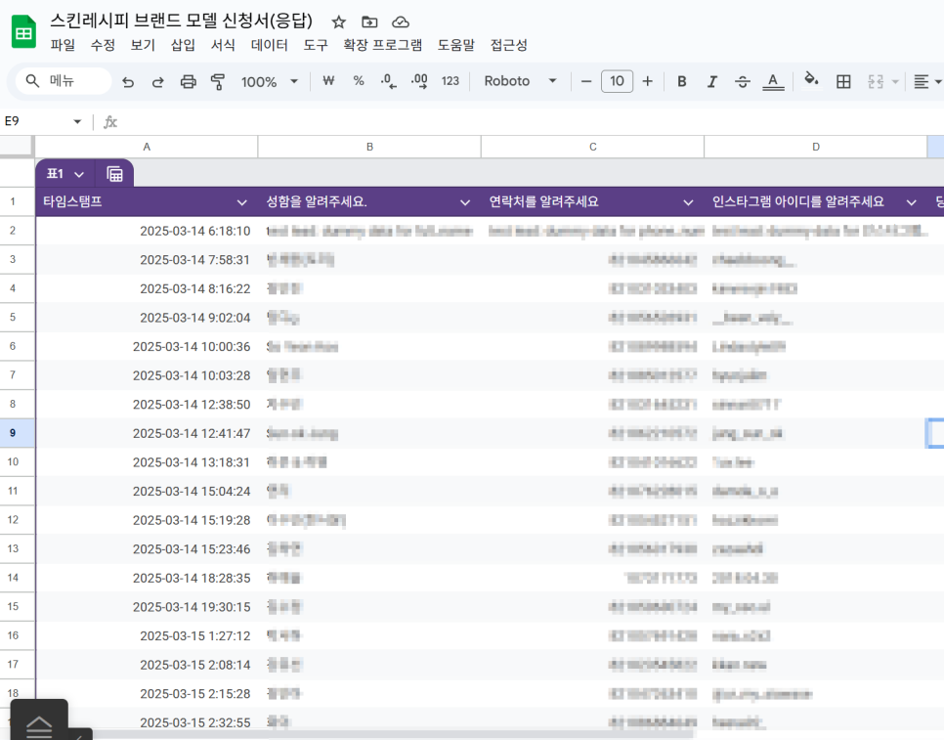
Task: Select column C header
Action: pos(593,147)
